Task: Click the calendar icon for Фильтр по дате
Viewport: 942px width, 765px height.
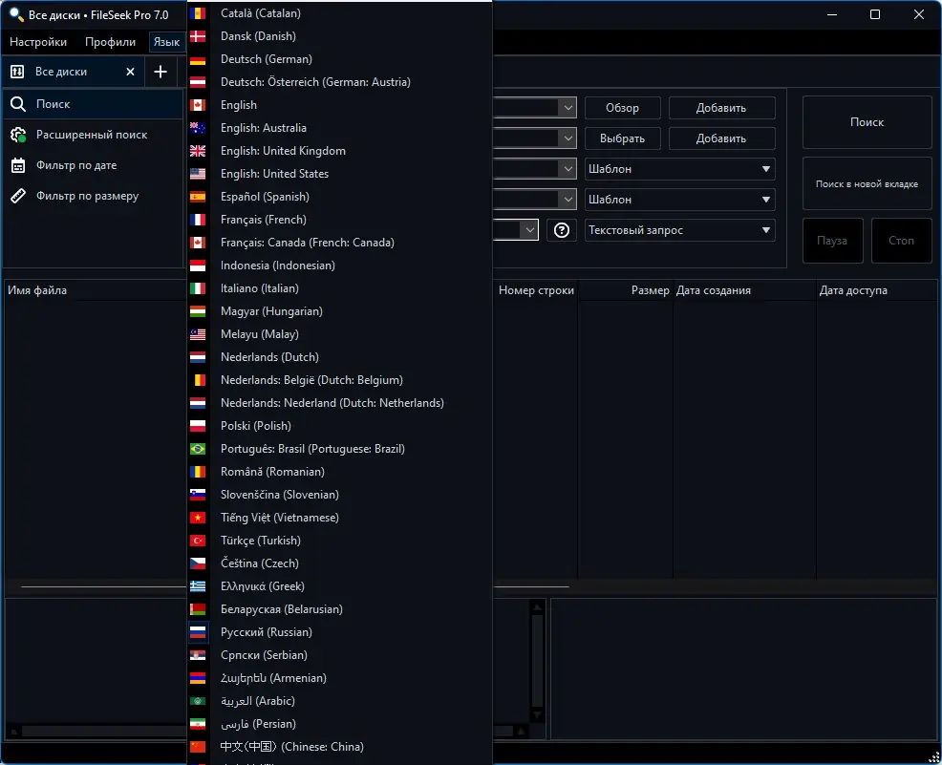Action: pos(18,165)
